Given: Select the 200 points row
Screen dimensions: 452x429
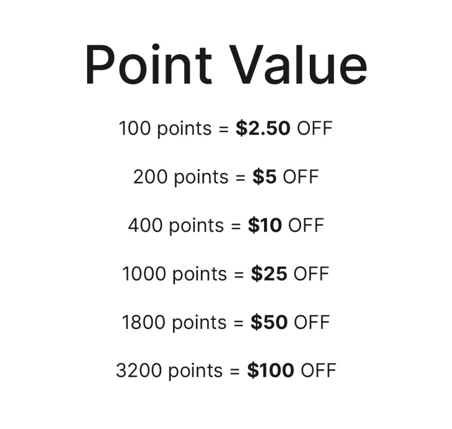Looking at the screenshot, I should (x=226, y=177).
